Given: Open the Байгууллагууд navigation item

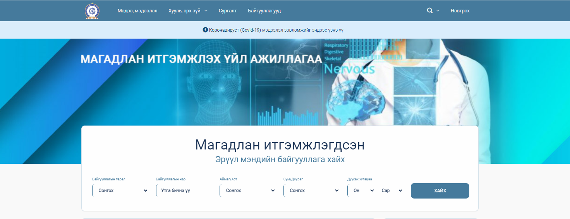Looking at the screenshot, I should pyautogui.click(x=264, y=11).
